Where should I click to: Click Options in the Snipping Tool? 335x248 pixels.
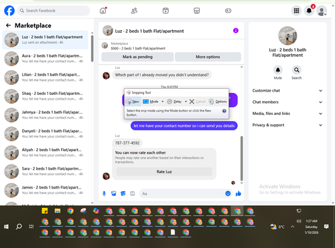pyautogui.click(x=218, y=102)
